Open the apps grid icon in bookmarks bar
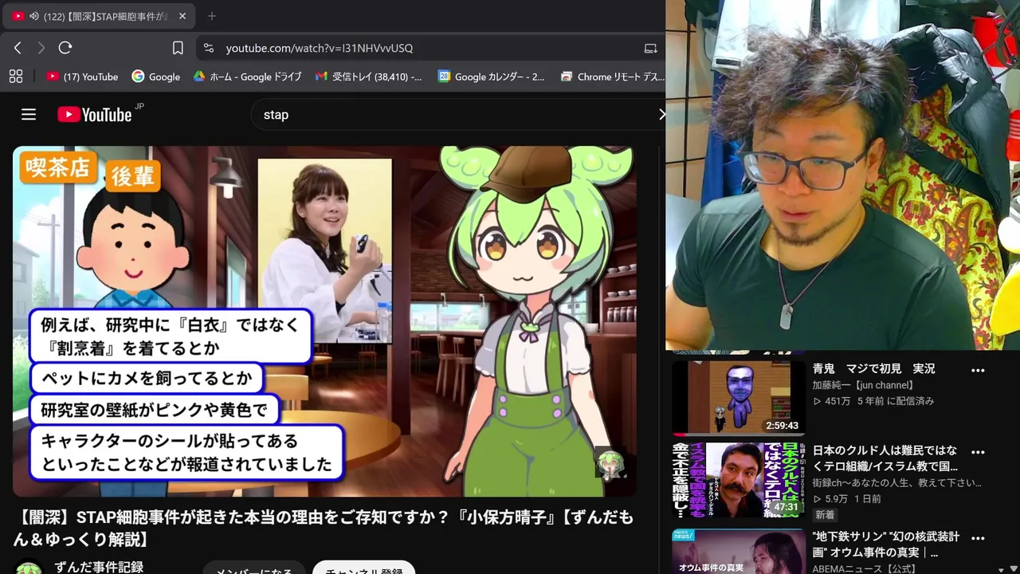 click(x=15, y=77)
